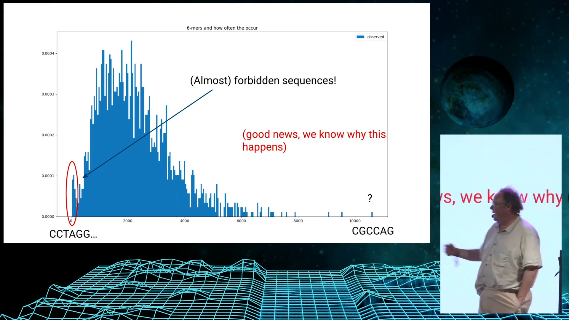Screen dimensions: 569x320
Task: Click the tallest histogram bar near 2100
Action: [131, 128]
